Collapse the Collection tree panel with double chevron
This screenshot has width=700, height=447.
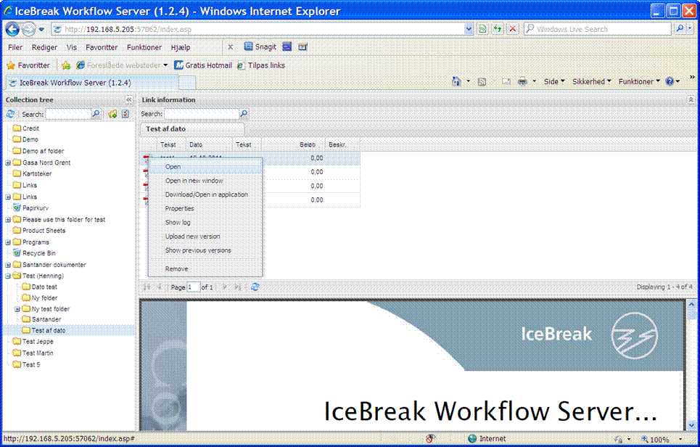128,99
